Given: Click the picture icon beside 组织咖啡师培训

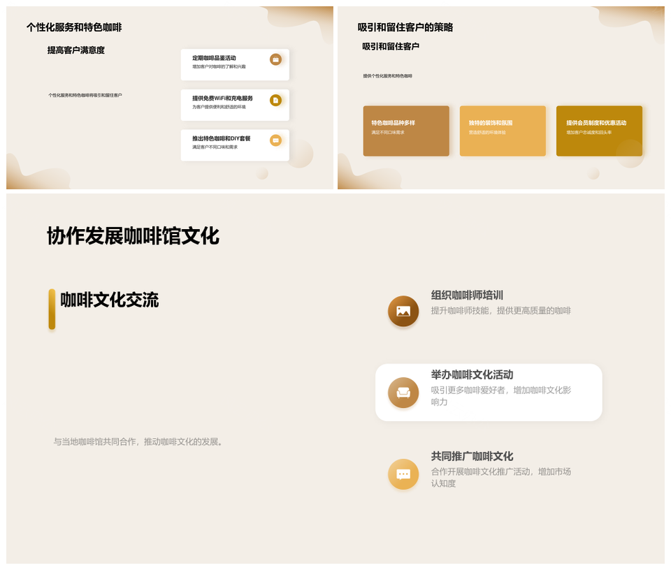Looking at the screenshot, I should (x=403, y=311).
